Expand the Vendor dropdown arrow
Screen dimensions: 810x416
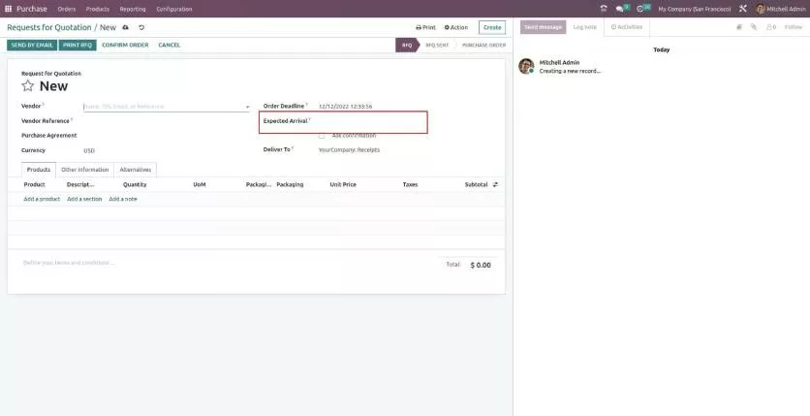click(247, 107)
